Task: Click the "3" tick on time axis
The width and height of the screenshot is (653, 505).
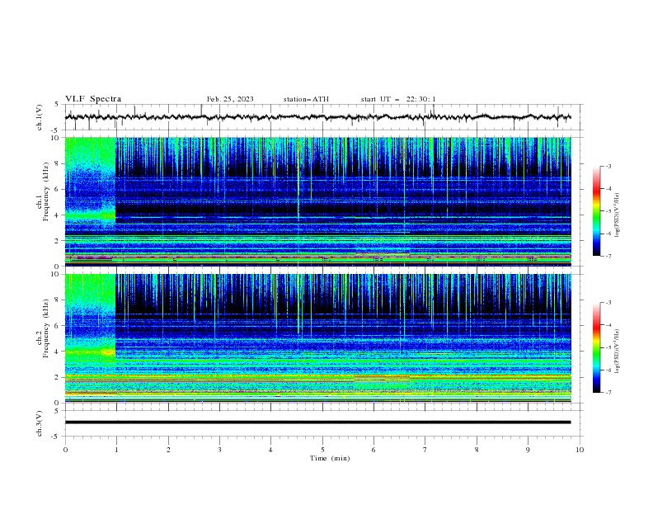Action: pyautogui.click(x=219, y=450)
